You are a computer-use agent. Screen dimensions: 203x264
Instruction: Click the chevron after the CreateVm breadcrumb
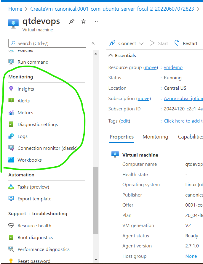pyautogui.click(x=198, y=9)
